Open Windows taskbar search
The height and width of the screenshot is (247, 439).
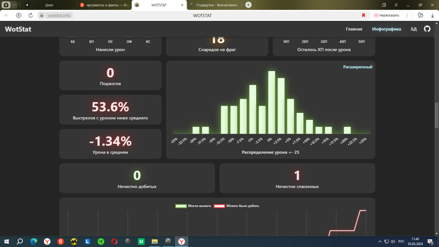(x=20, y=242)
